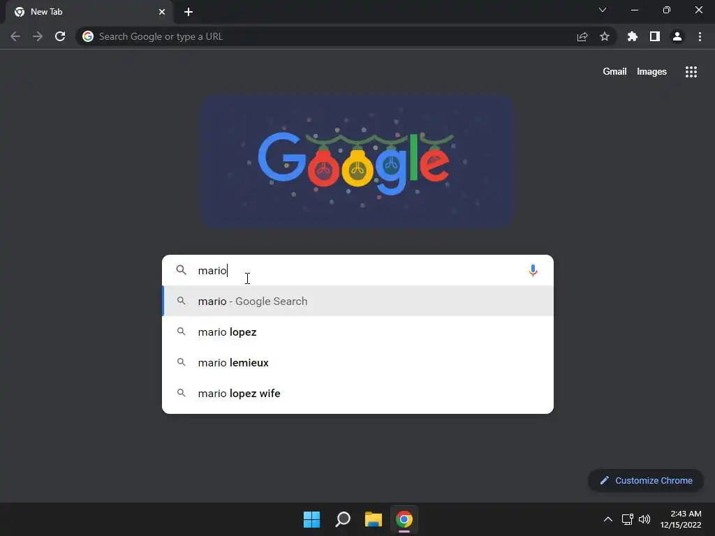
Task: Start voice search with microphone icon
Action: [x=533, y=270]
